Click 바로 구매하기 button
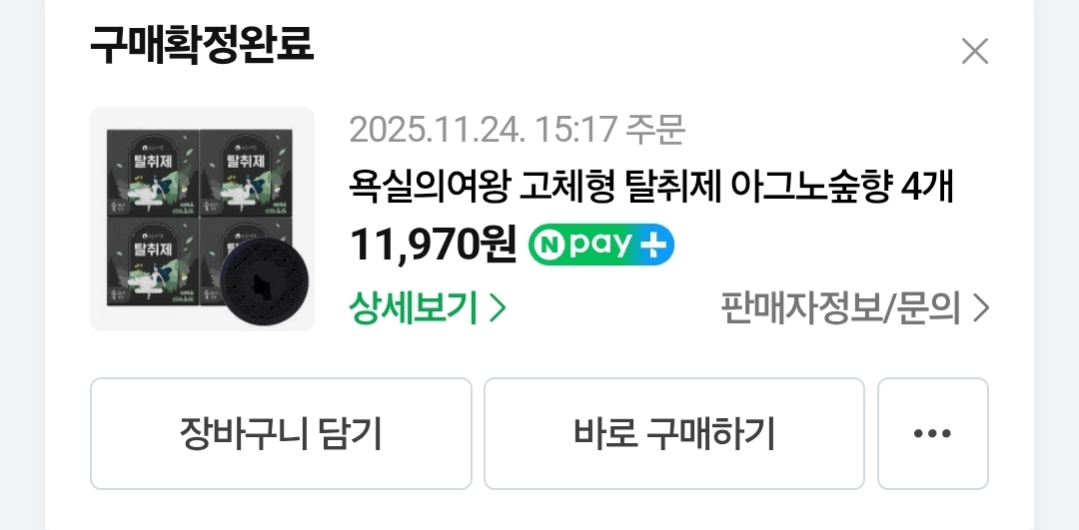 (x=673, y=433)
